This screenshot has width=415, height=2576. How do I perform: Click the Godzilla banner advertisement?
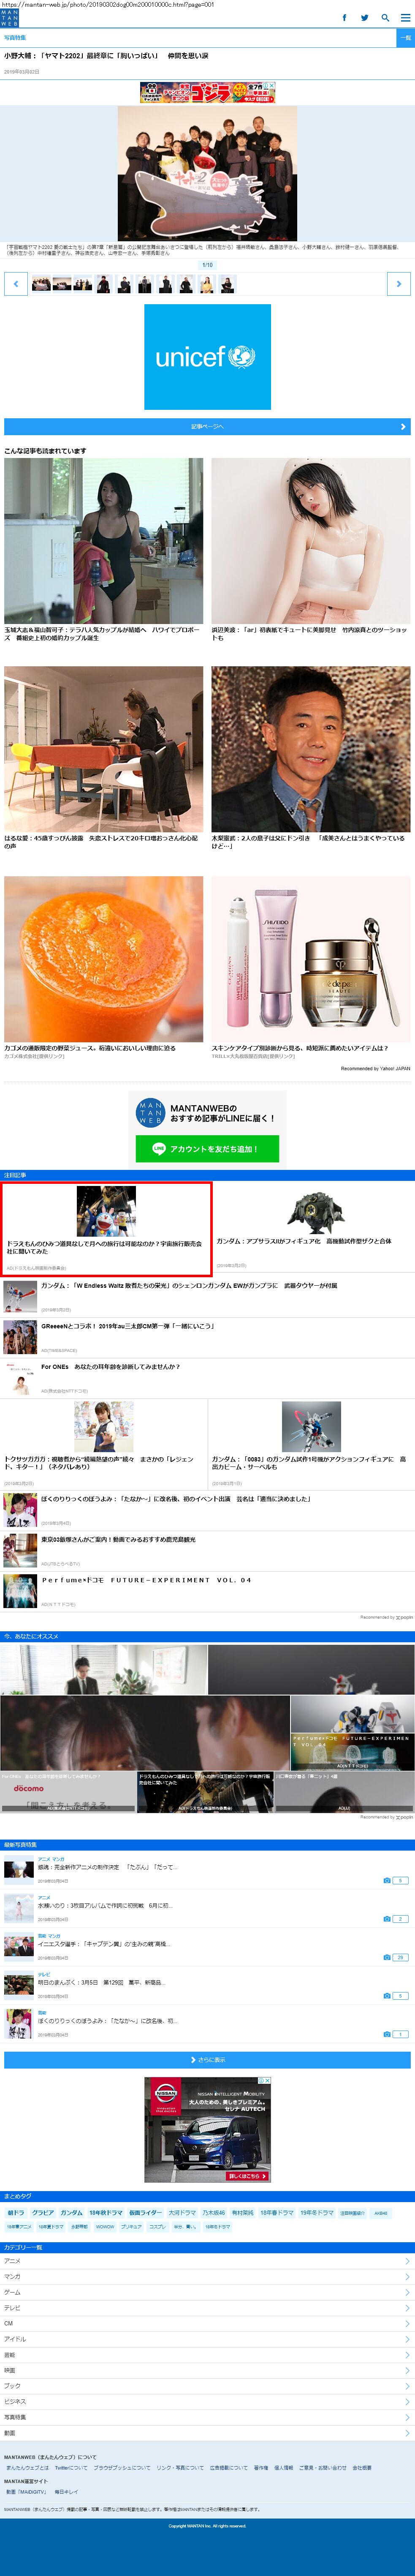click(x=207, y=93)
